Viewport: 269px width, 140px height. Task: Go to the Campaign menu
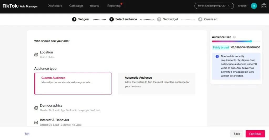coord(76,6)
